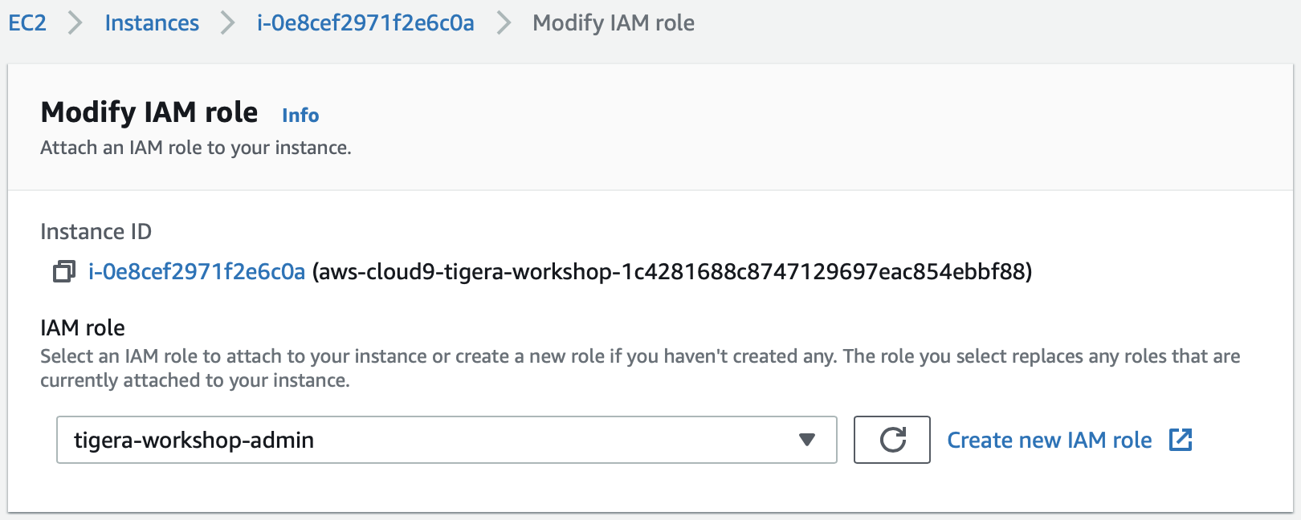Click the Modify IAM role page heading

pos(149,112)
